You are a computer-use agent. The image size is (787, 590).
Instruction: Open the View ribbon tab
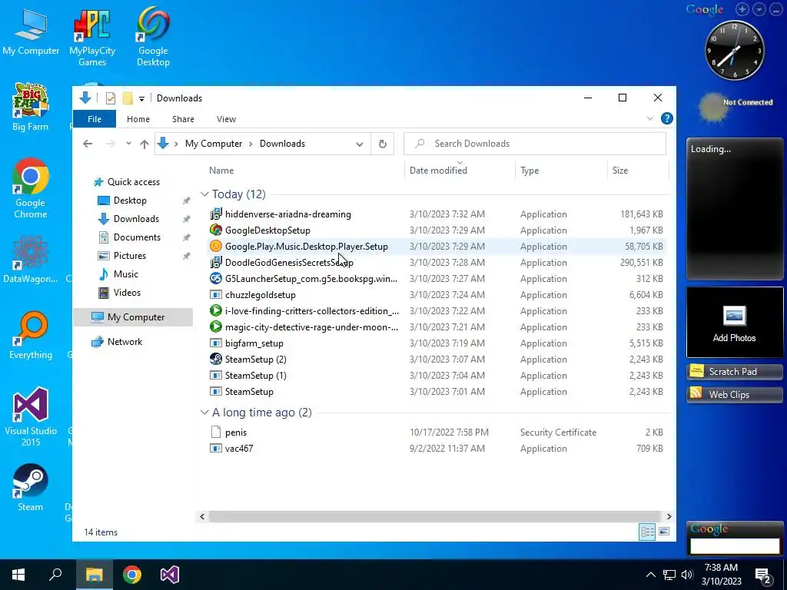(x=227, y=119)
